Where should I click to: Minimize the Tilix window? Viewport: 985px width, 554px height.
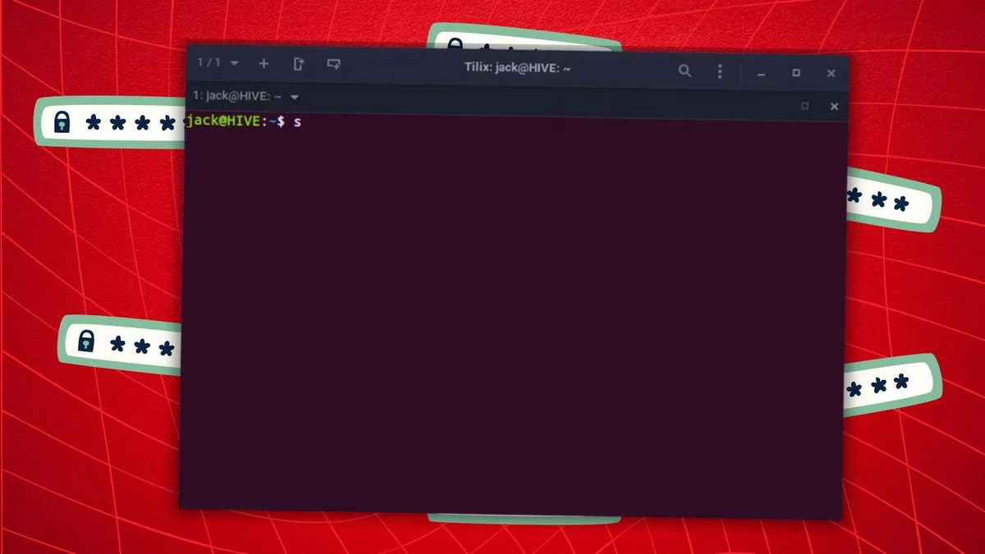(x=760, y=72)
